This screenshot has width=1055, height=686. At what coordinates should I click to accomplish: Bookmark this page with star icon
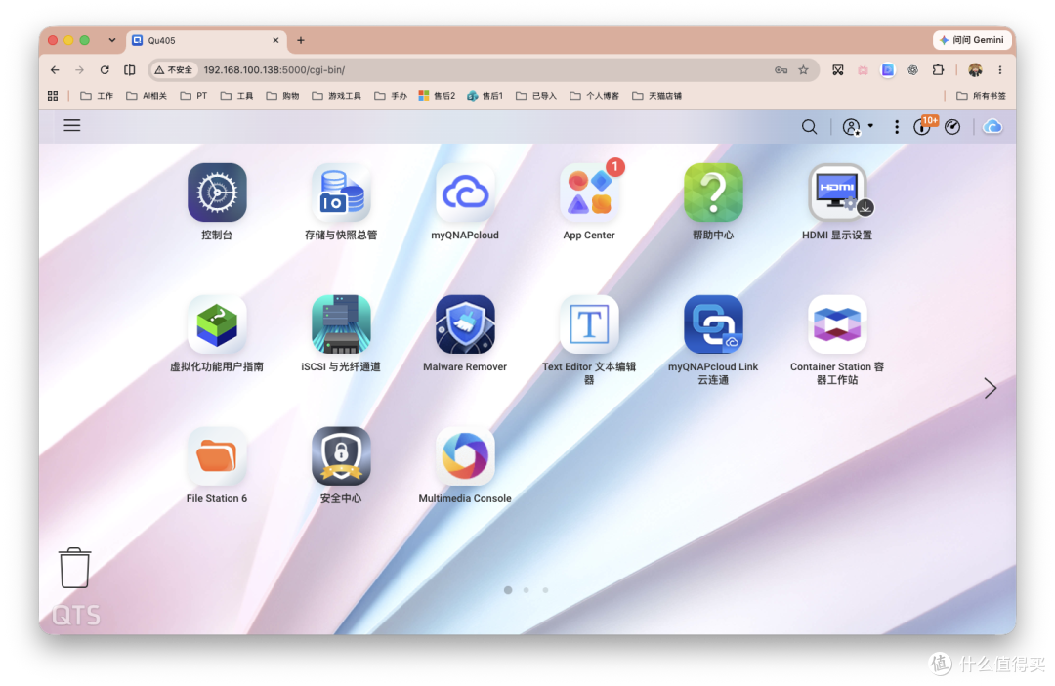803,70
